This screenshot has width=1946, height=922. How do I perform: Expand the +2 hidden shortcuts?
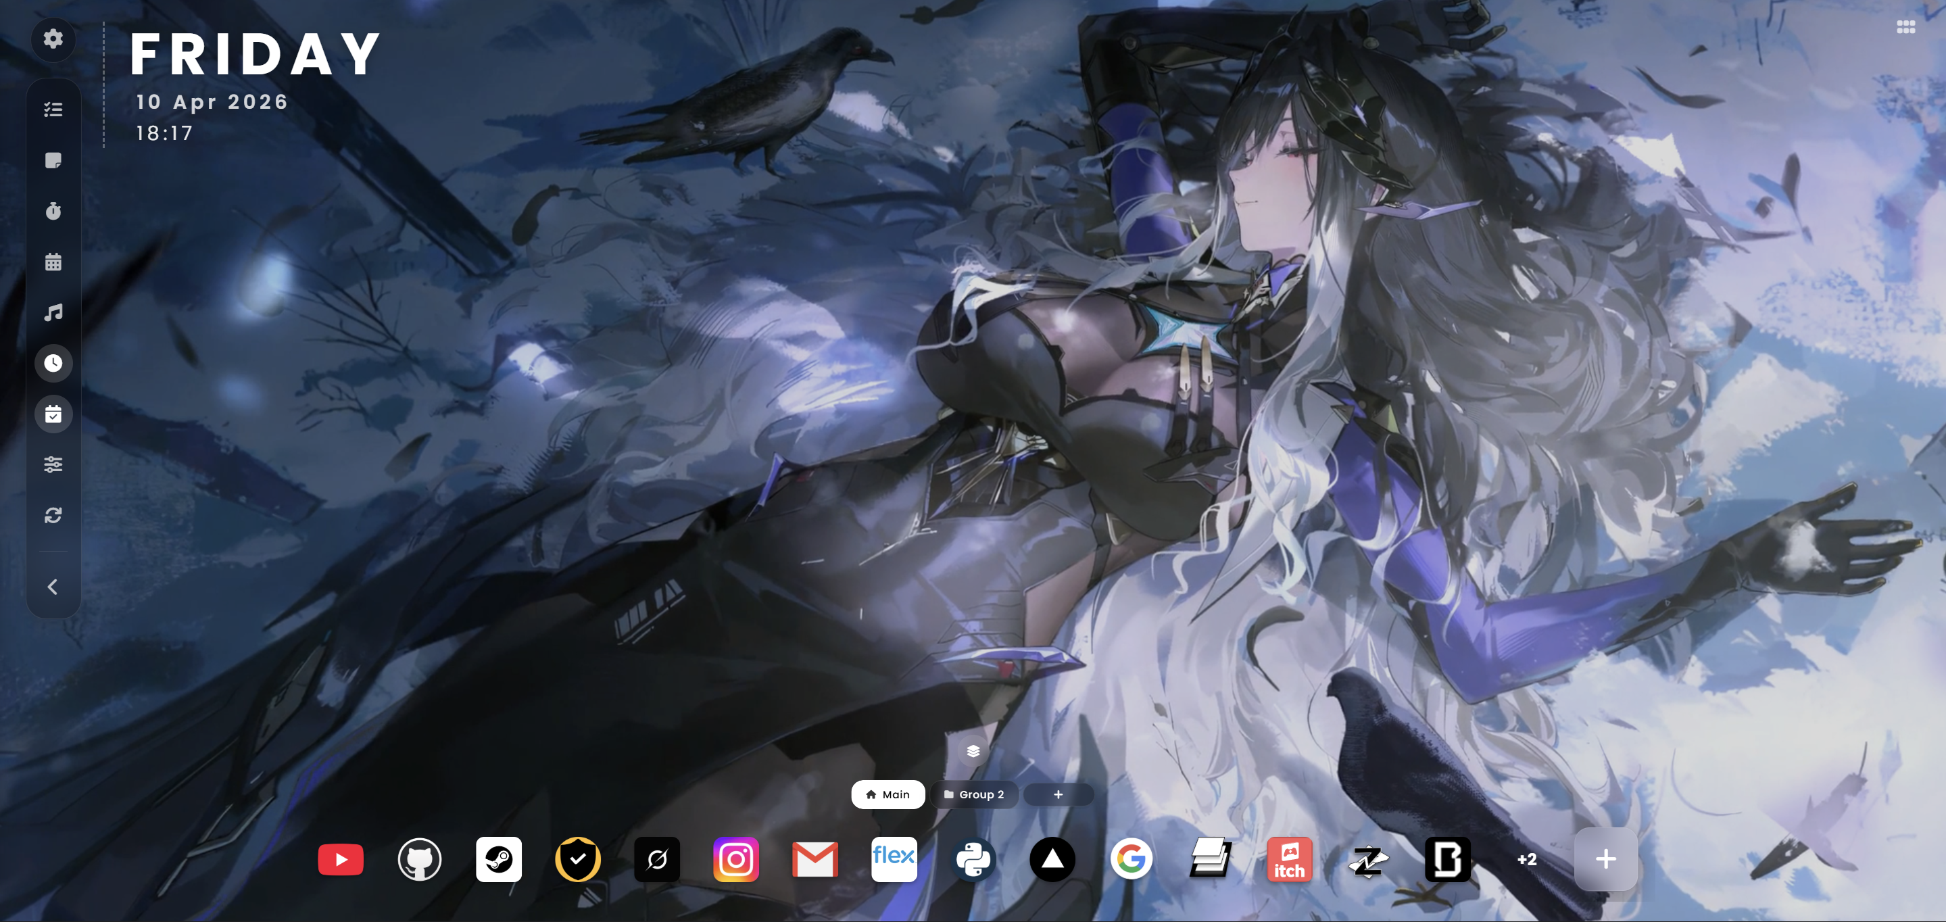(1527, 859)
